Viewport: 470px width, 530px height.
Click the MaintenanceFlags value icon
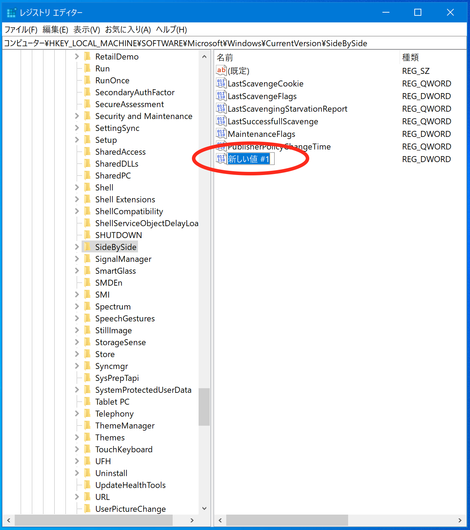coord(221,134)
